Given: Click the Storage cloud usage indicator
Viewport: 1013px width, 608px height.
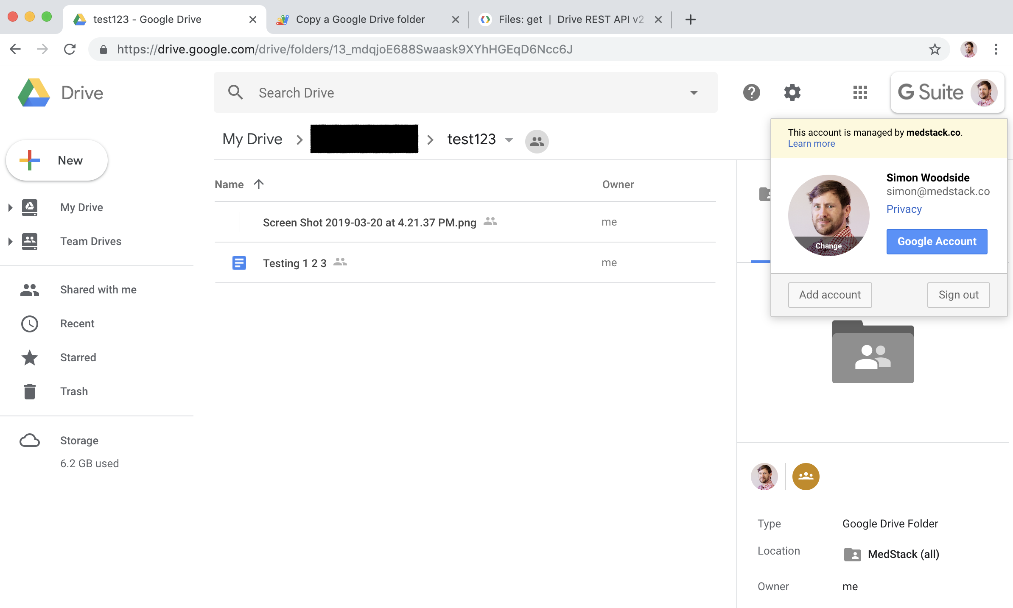Looking at the screenshot, I should click(29, 440).
